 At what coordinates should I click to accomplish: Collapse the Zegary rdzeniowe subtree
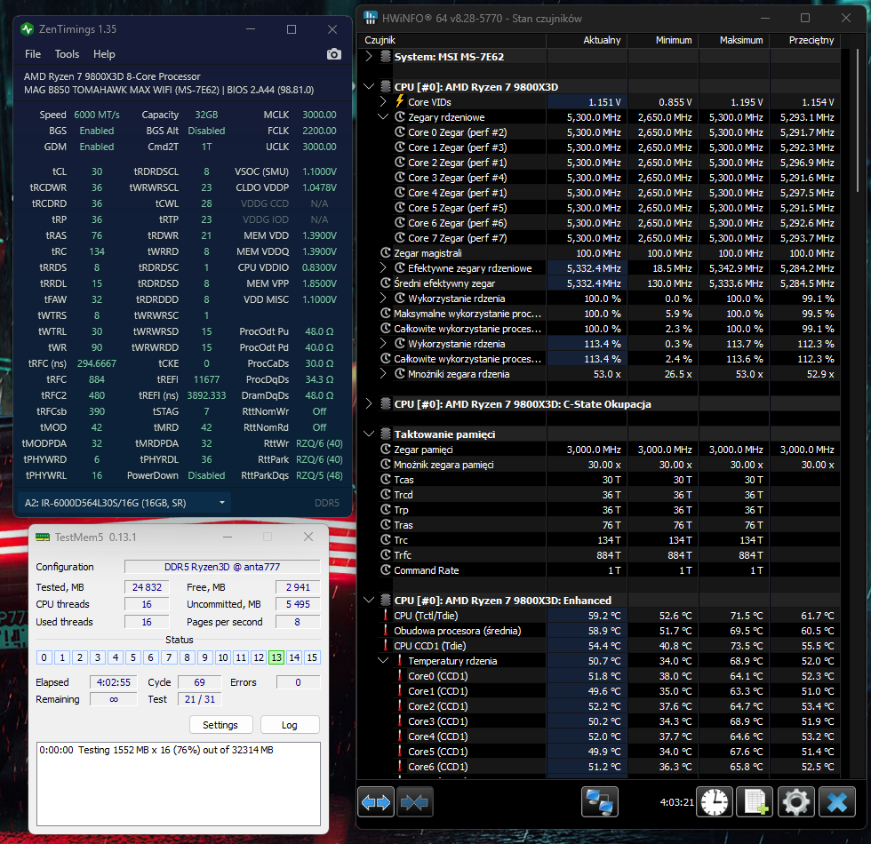(x=383, y=117)
